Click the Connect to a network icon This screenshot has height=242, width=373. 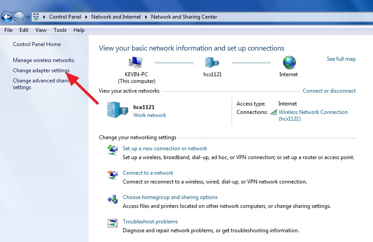(x=113, y=175)
